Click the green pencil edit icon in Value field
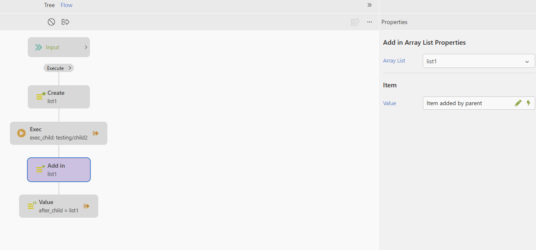536x250 pixels. (518, 103)
